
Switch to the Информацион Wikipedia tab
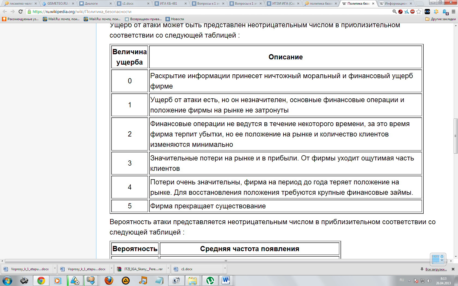(x=396, y=4)
